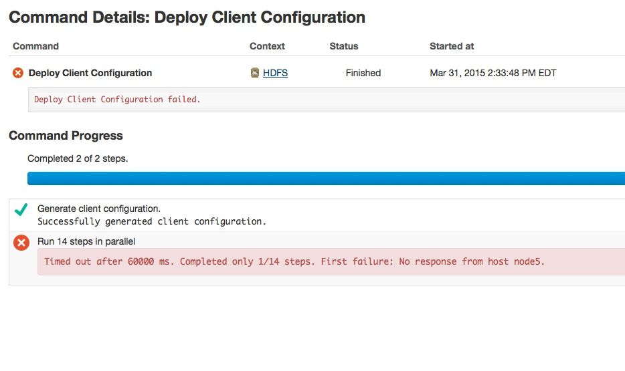
Task: Click the Context column header
Action: point(267,46)
